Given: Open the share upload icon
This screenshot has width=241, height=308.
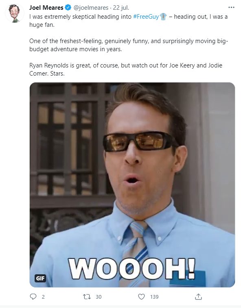Looking at the screenshot, I should tap(198, 297).
